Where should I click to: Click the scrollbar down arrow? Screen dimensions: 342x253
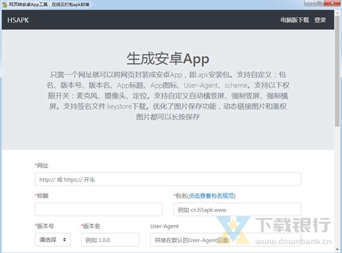point(337,250)
